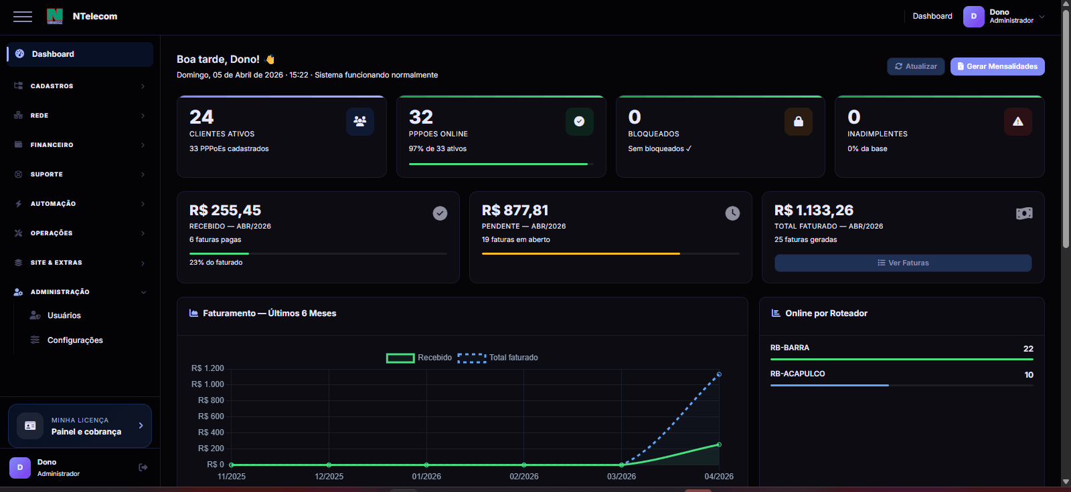1071x492 pixels.
Task: Click the Bloqueados padlock icon
Action: click(799, 122)
